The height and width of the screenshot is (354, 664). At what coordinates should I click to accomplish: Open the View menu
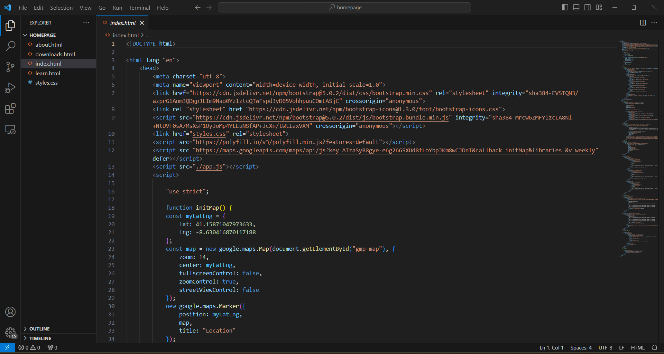85,8
